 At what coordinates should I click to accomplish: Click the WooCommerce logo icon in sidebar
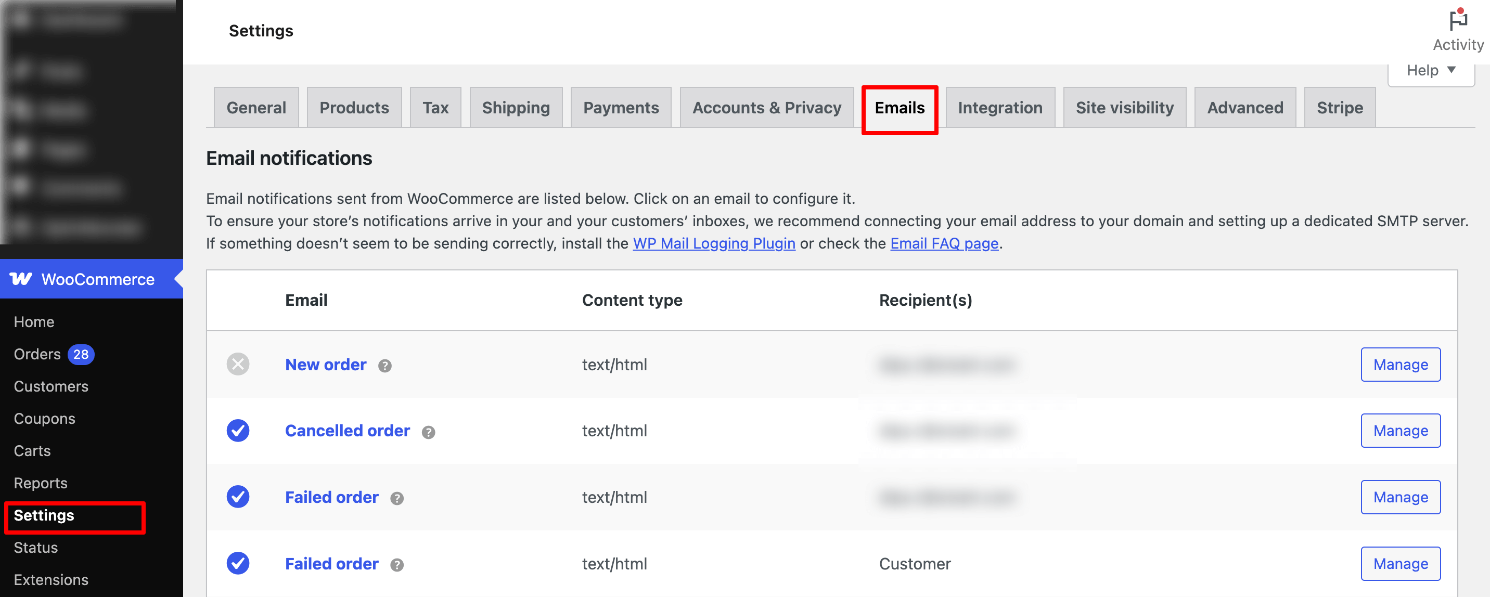(21, 279)
